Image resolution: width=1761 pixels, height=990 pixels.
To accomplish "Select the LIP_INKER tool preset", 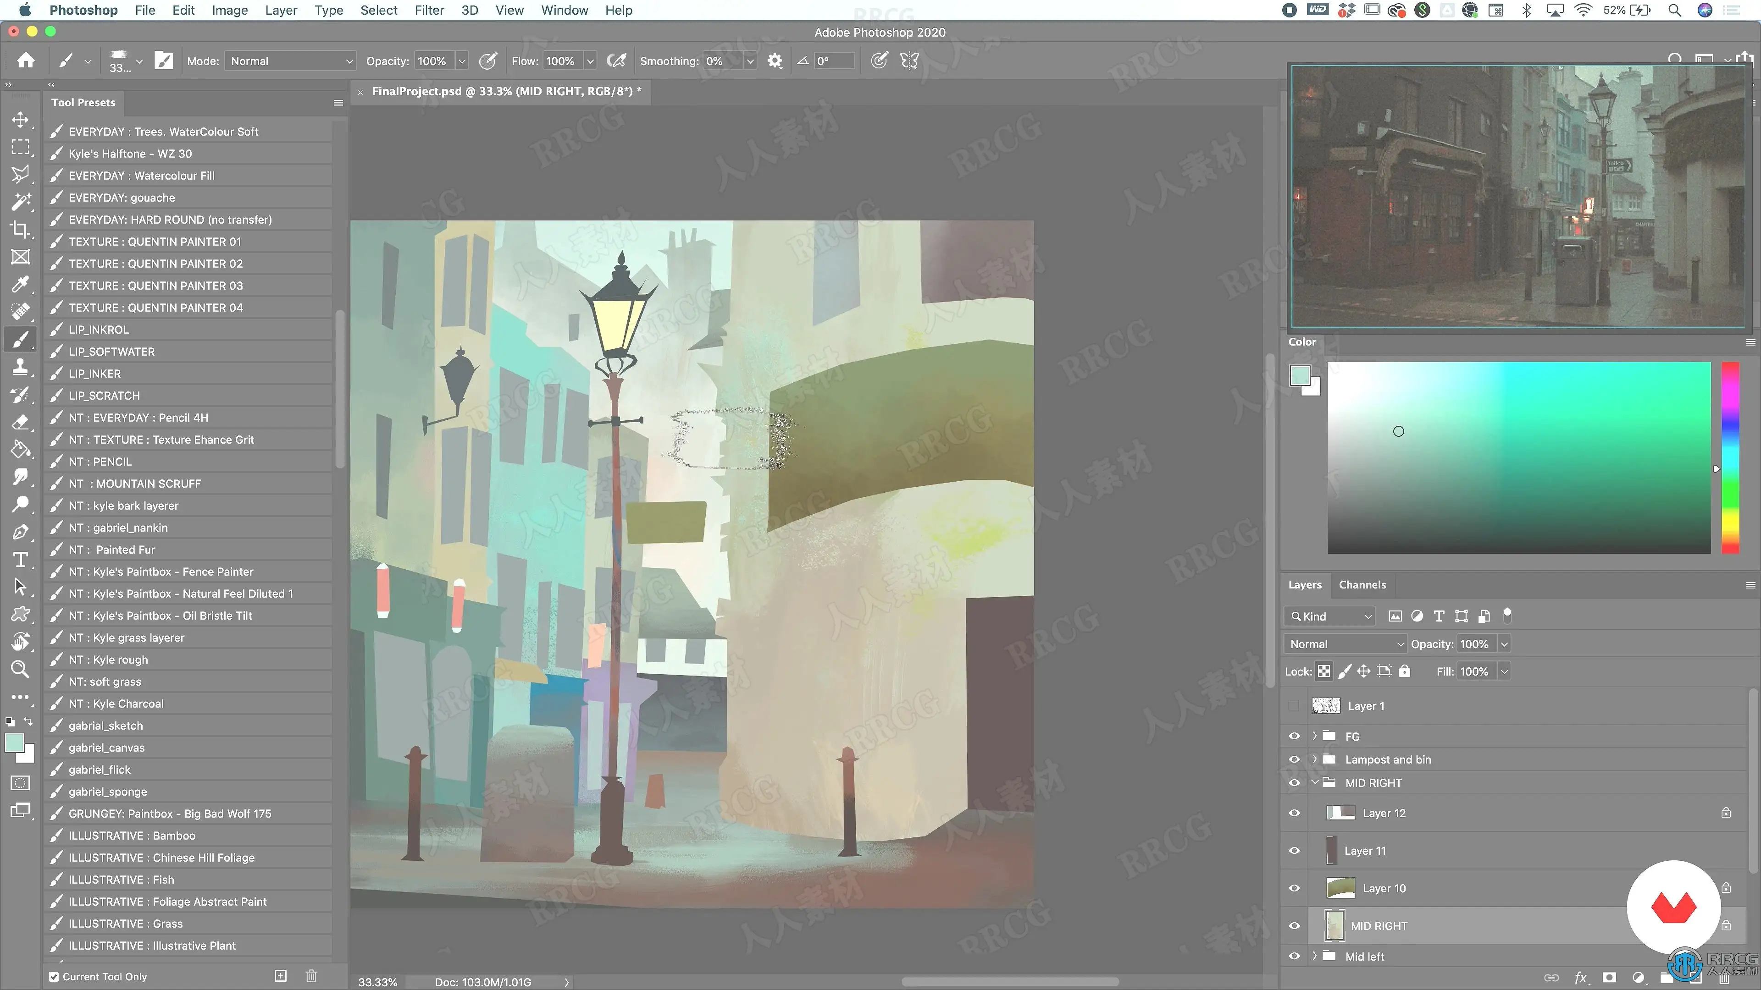I will pyautogui.click(x=94, y=374).
